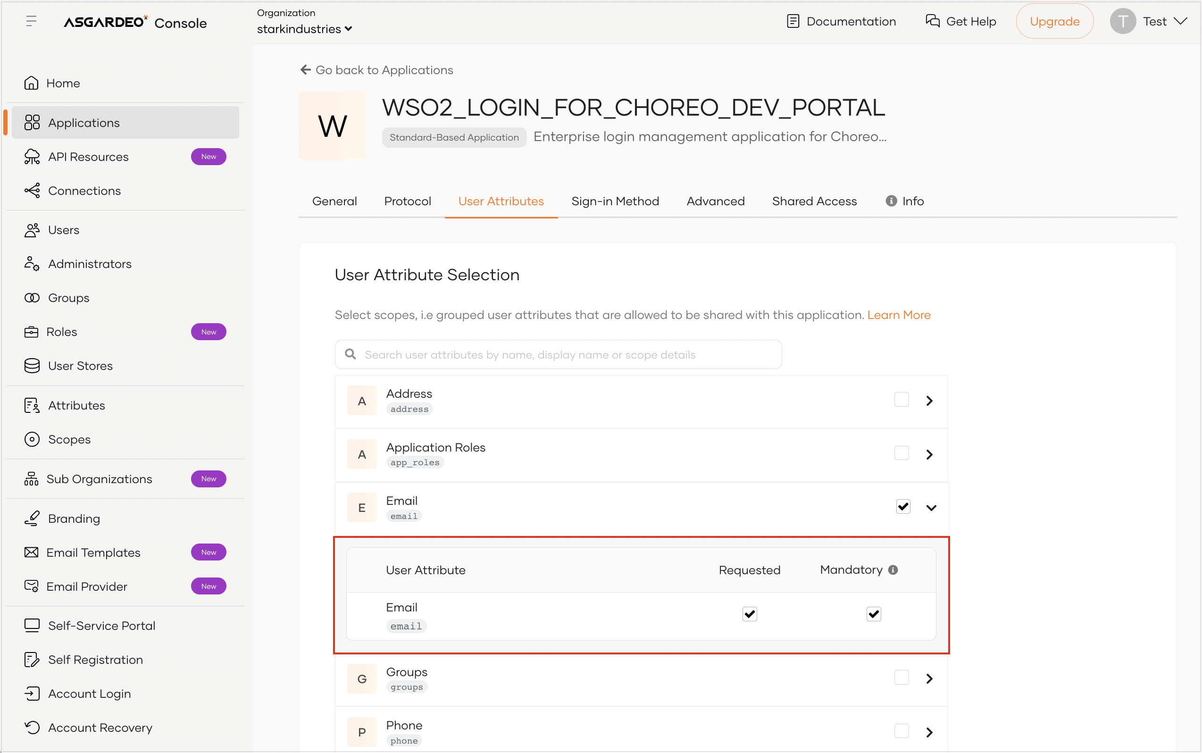Open the Email Templates envelope icon
1202x753 pixels.
point(31,552)
